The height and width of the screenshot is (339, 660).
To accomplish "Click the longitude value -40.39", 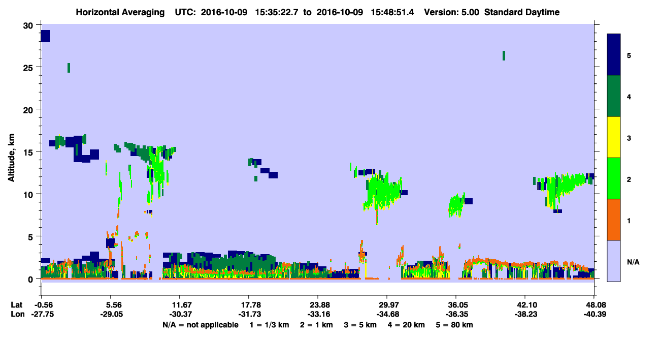I will tap(594, 314).
